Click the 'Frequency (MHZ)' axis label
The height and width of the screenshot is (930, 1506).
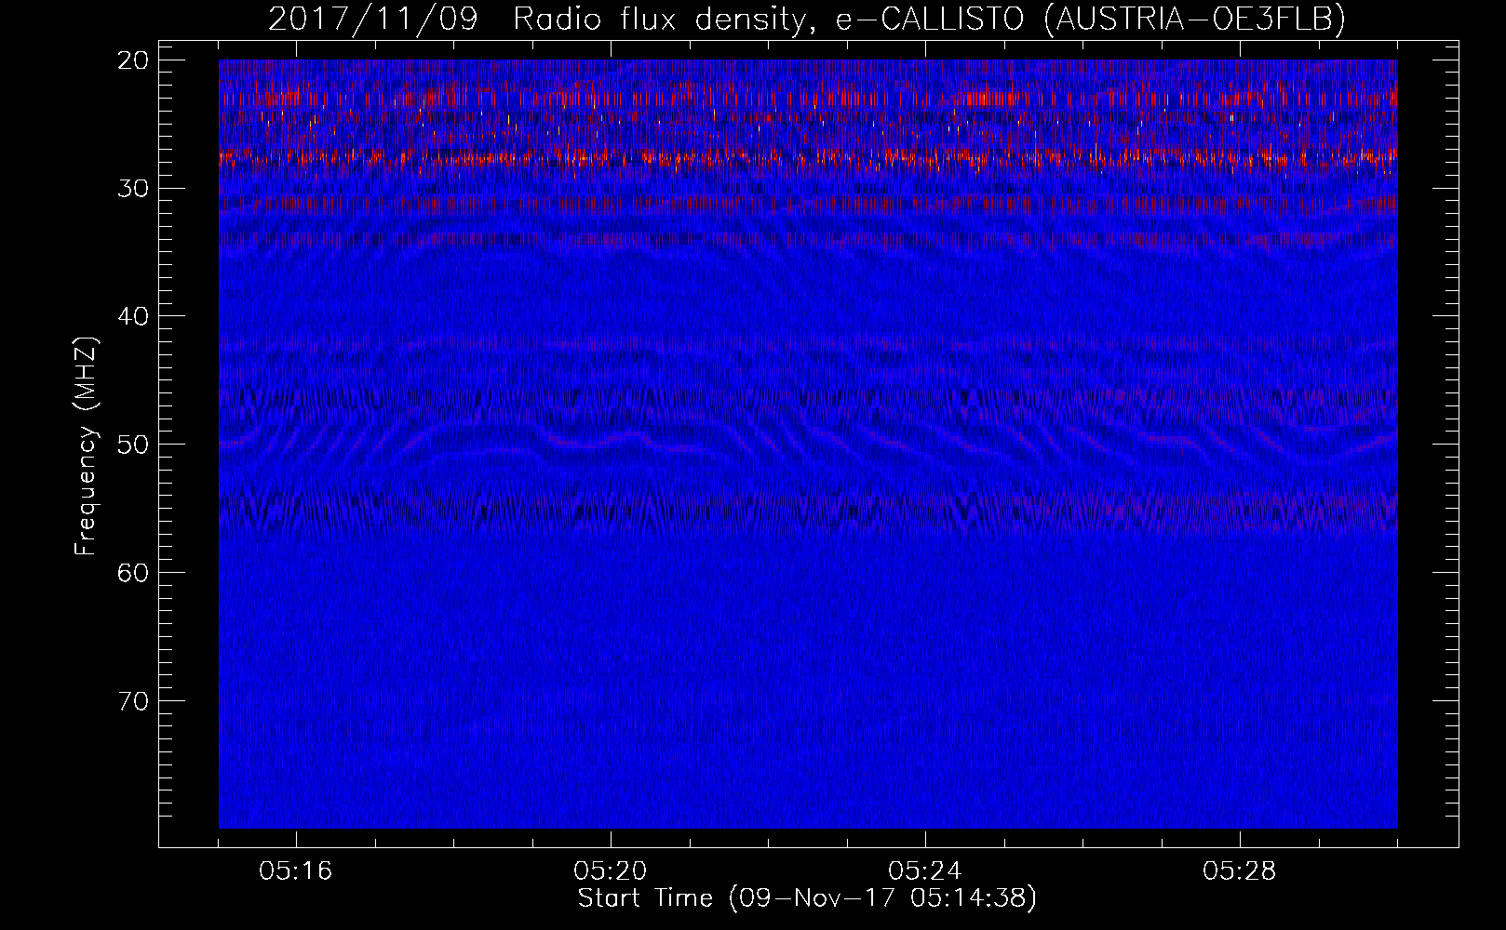click(x=86, y=446)
